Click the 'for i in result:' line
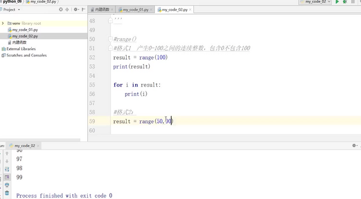The height and width of the screenshot is (199, 361). click(137, 85)
